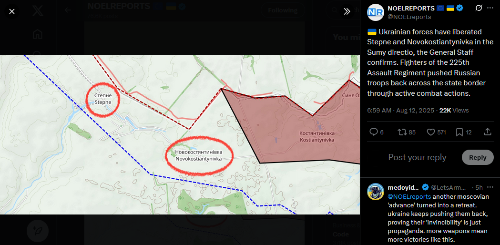
Task: Open the post timestamp Aug 12, 2025
Action: (x=400, y=111)
